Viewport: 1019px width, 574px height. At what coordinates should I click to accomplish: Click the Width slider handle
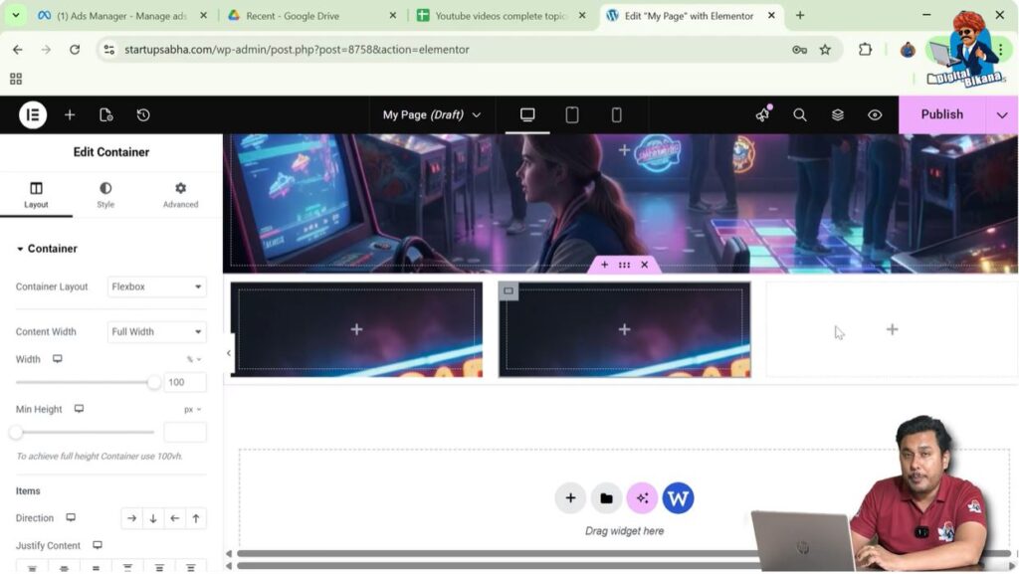coord(154,382)
